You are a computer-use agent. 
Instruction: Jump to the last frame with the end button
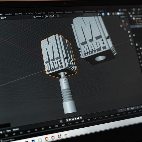[x=81, y=118]
